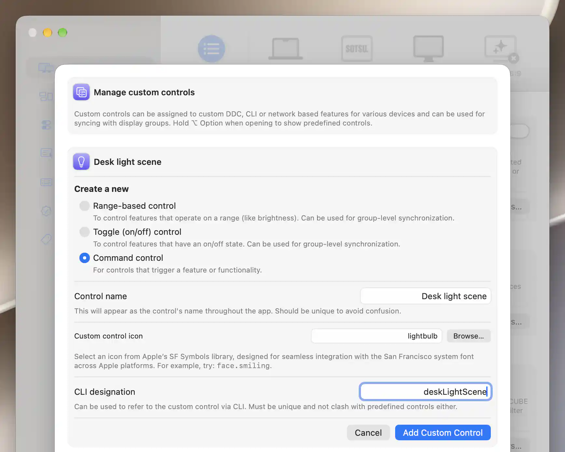Open the list view toolbar tab

(212, 49)
